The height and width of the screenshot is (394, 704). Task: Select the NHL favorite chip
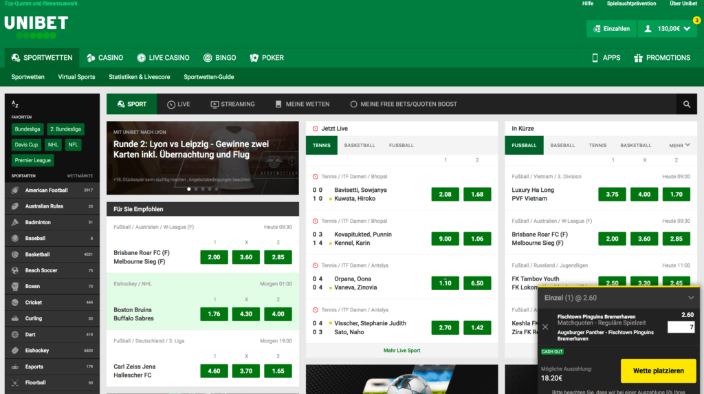[53, 145]
